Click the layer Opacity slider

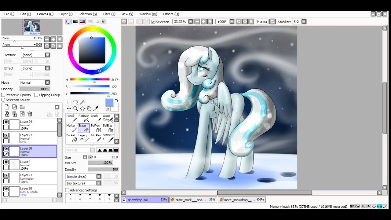(35, 89)
